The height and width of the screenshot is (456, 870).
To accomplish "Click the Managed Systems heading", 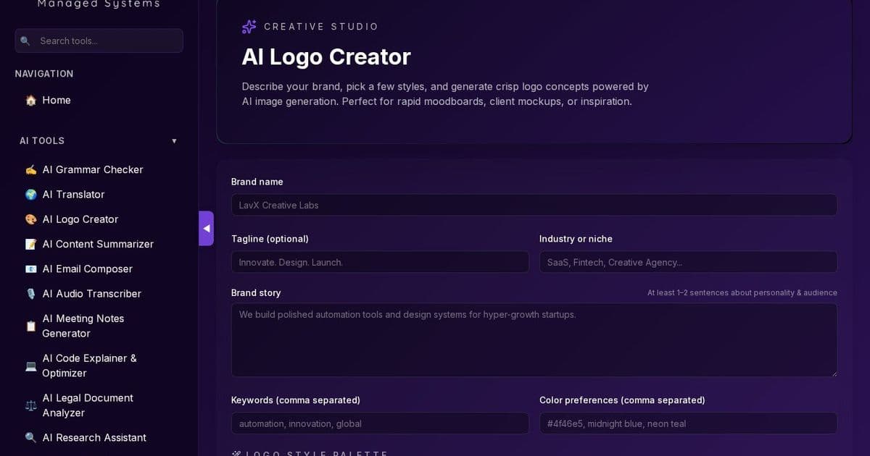I will click(99, 4).
